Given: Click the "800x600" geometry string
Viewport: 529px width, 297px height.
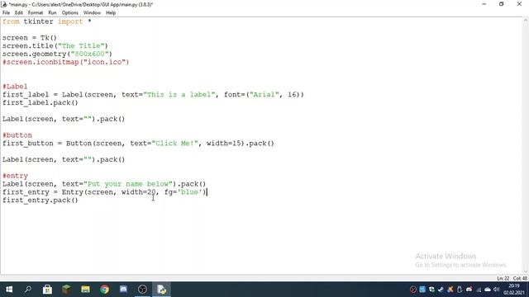Looking at the screenshot, I should pos(89,54).
